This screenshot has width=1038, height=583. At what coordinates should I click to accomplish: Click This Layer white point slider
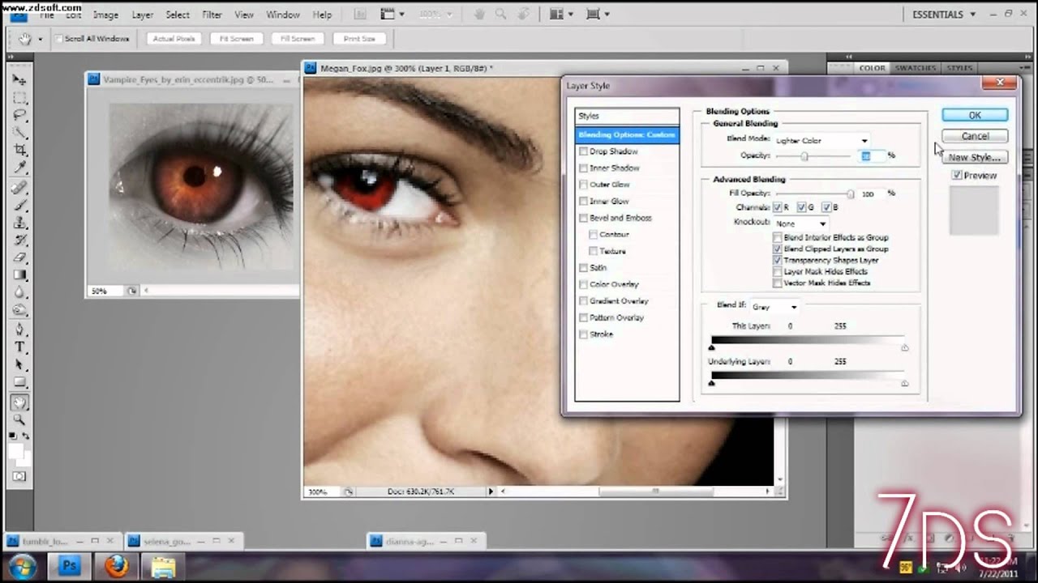click(x=904, y=348)
